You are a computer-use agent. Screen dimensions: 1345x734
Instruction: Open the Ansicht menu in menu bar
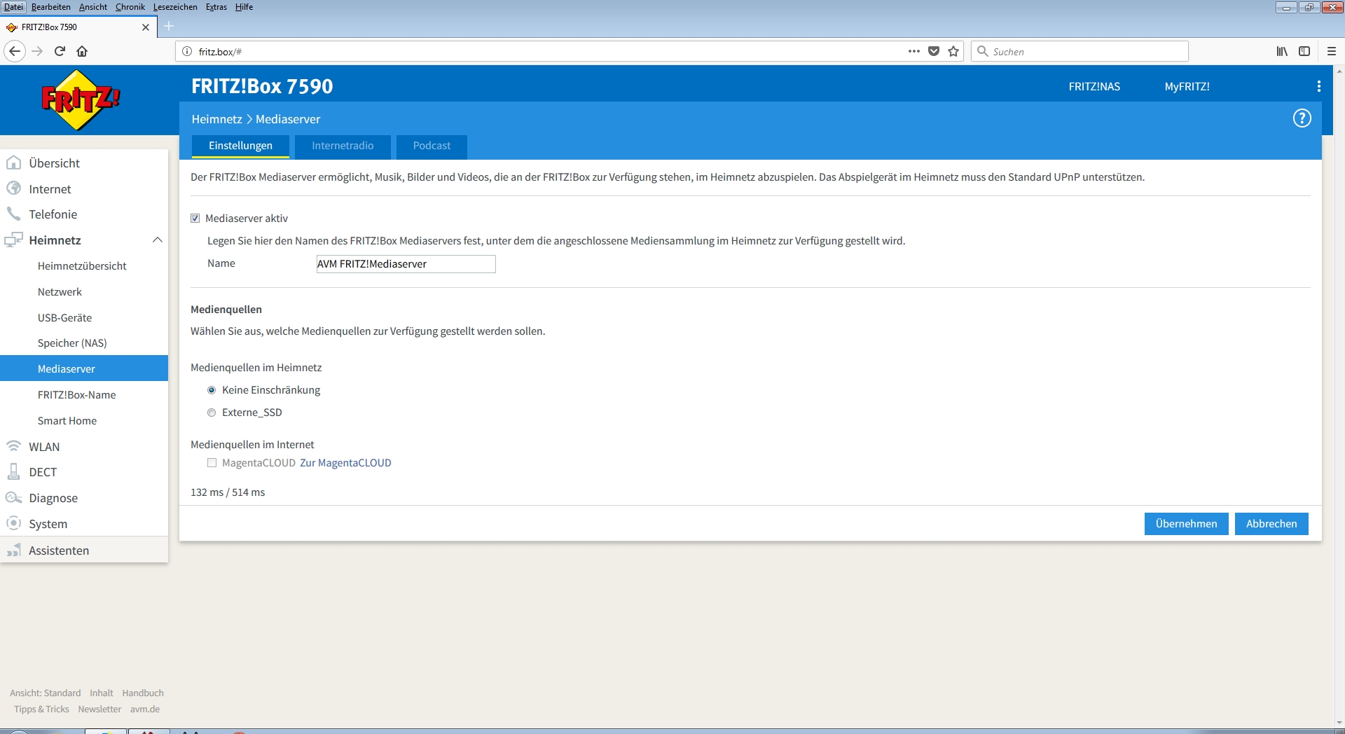point(93,7)
